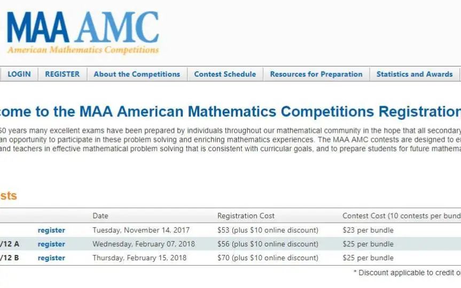Click the $53 registration cost cell
Viewport: 461px width, 288px height.
click(268, 230)
